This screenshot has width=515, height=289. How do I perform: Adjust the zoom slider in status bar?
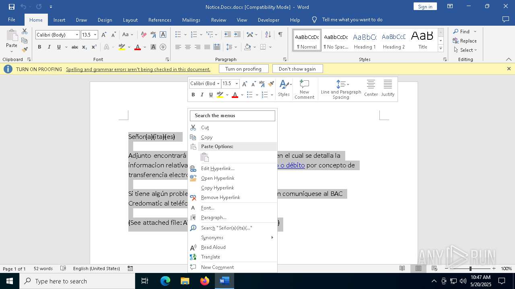(470, 269)
